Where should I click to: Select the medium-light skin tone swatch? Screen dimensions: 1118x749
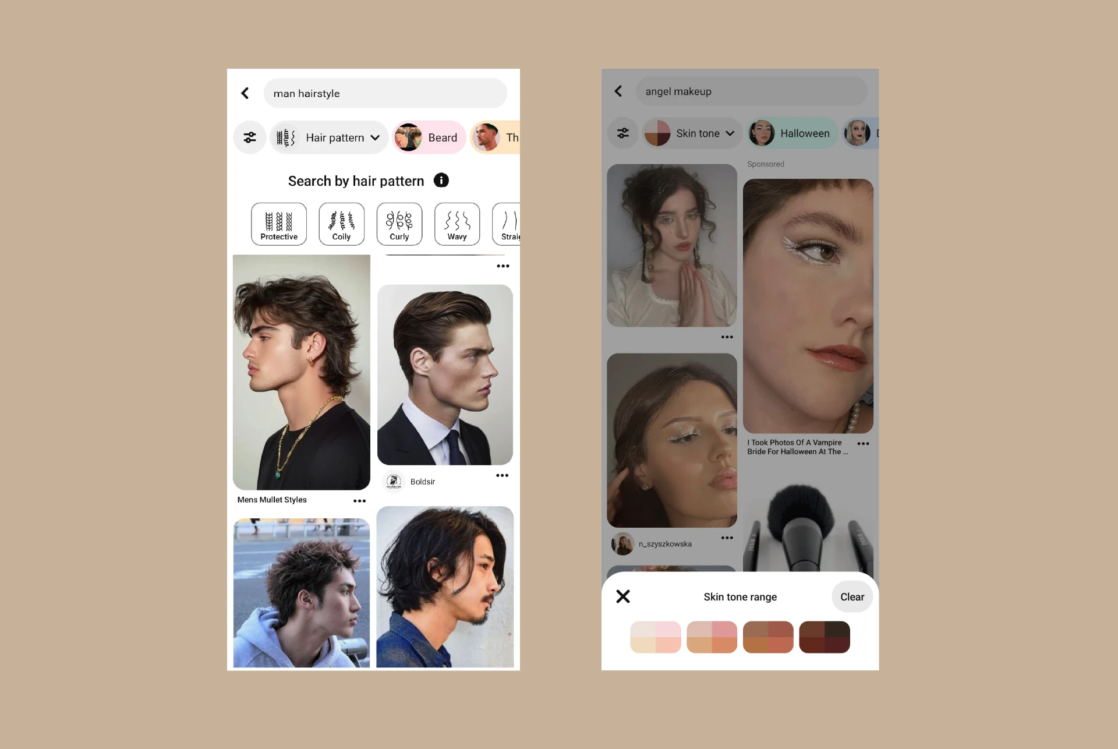pyautogui.click(x=711, y=638)
